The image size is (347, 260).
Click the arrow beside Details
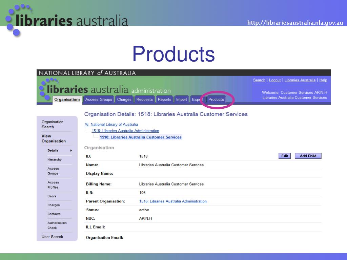coord(71,151)
